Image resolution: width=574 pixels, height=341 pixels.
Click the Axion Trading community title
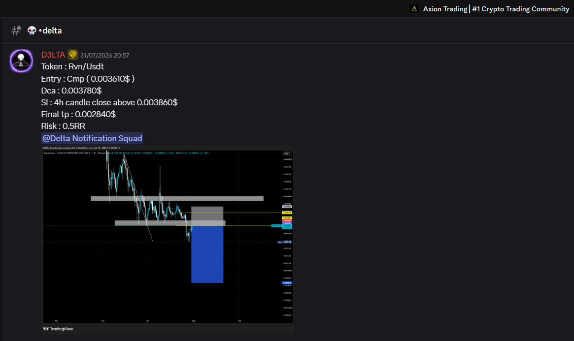point(496,9)
